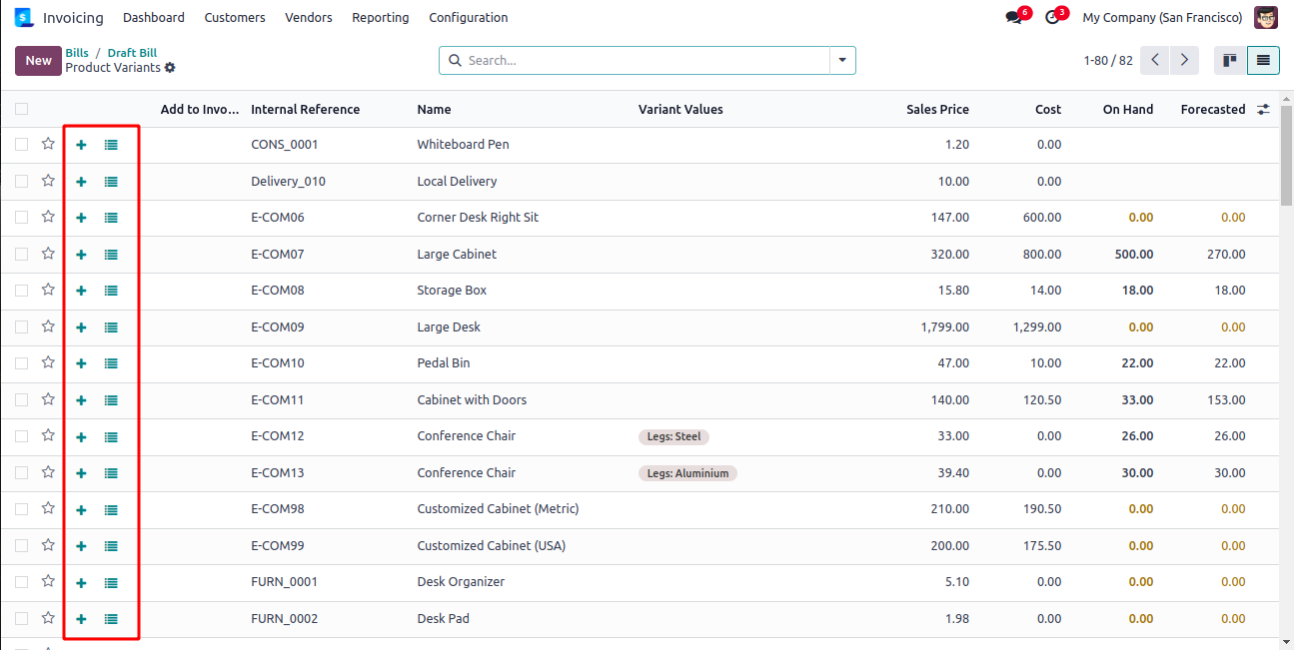
Task: Open list icon in Large Cabinet row
Action: click(111, 255)
